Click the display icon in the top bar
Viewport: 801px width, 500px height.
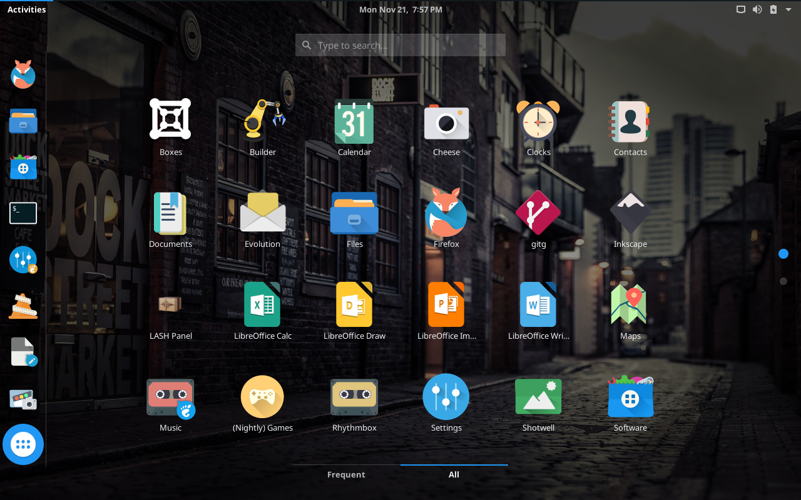click(741, 9)
